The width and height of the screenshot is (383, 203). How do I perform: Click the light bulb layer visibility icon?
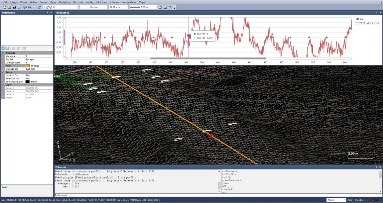point(34,7)
